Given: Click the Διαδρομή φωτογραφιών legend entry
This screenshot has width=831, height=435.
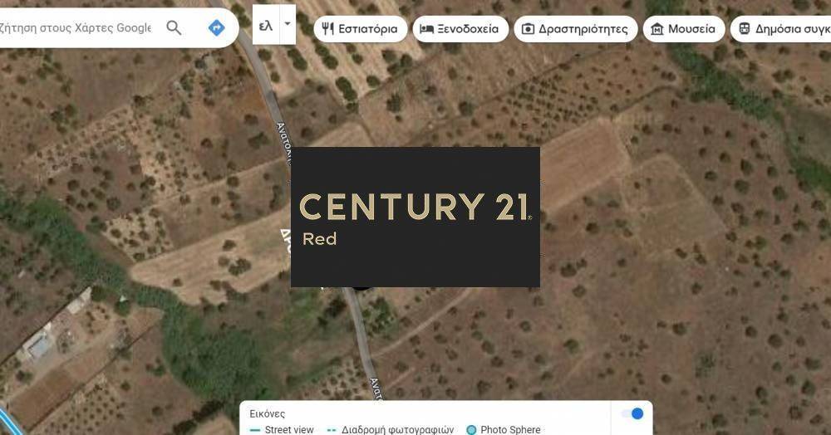Looking at the screenshot, I should click(x=391, y=430).
